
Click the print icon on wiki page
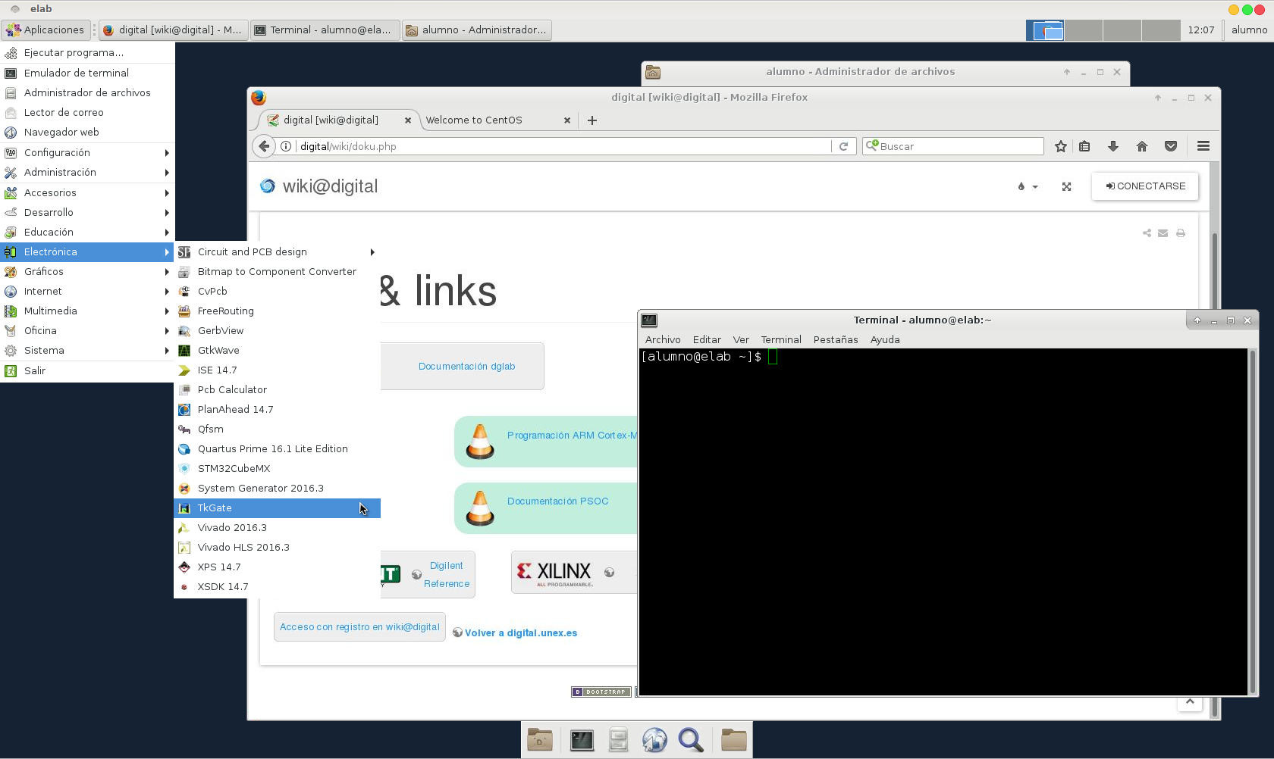coord(1181,233)
